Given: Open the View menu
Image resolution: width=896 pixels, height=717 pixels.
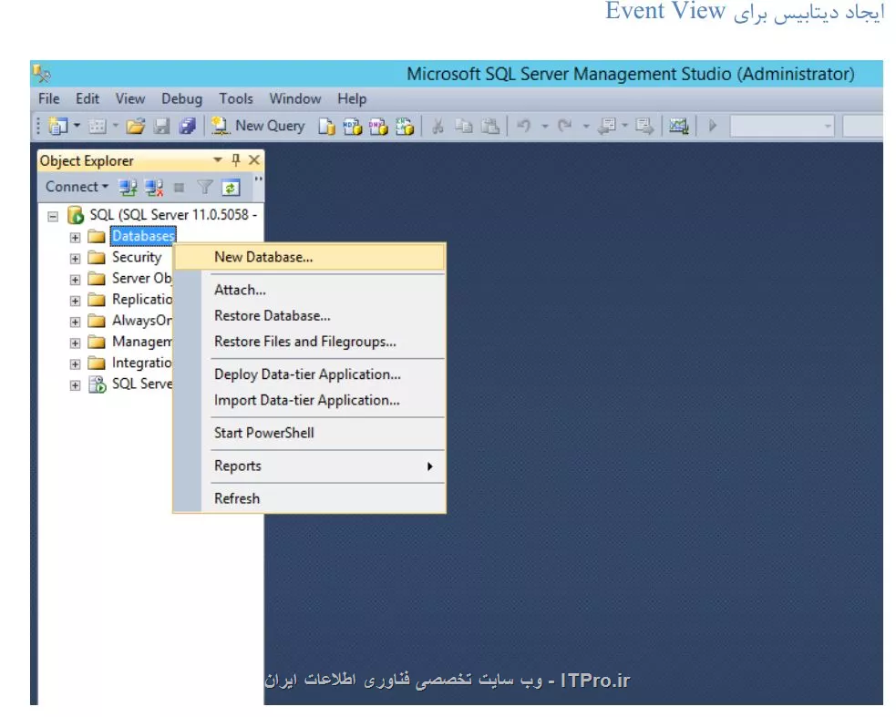Looking at the screenshot, I should coord(130,98).
